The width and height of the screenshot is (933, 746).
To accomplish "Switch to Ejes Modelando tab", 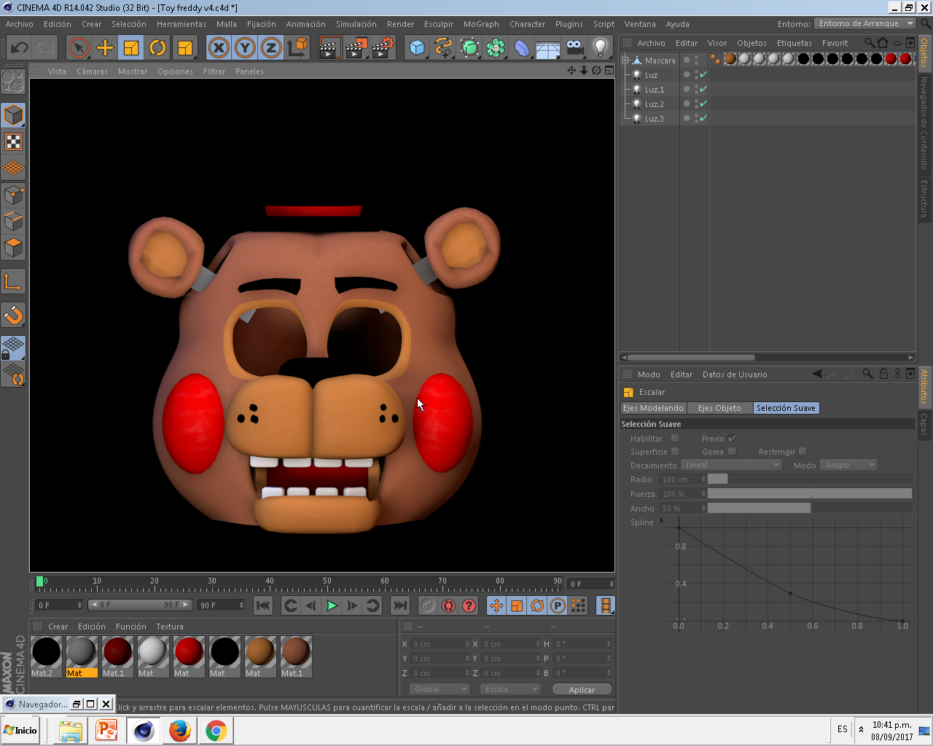I will point(653,408).
